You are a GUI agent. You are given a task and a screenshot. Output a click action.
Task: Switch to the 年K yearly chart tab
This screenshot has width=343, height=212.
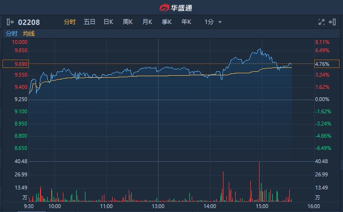tap(186, 21)
